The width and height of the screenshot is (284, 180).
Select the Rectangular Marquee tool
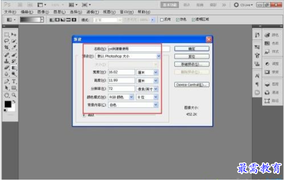click(6, 34)
